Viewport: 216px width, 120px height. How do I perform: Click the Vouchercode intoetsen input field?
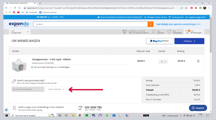[28, 89]
